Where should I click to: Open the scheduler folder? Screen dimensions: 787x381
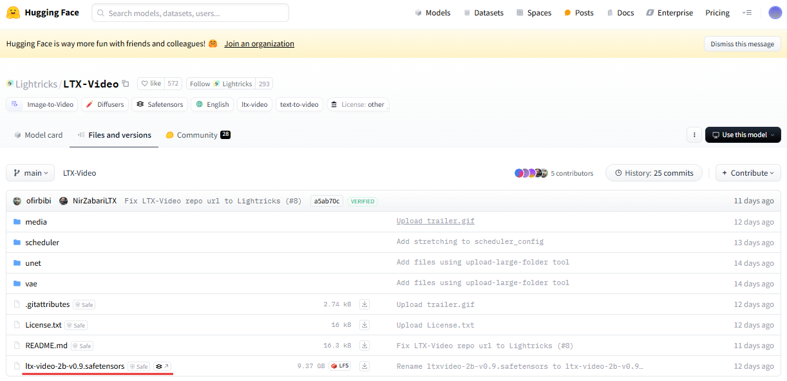click(42, 243)
